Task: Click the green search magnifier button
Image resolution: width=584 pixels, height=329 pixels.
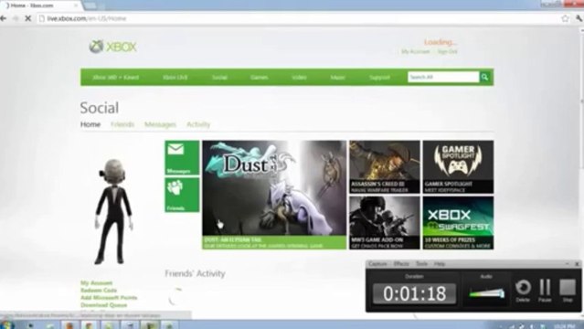Action: point(484,77)
